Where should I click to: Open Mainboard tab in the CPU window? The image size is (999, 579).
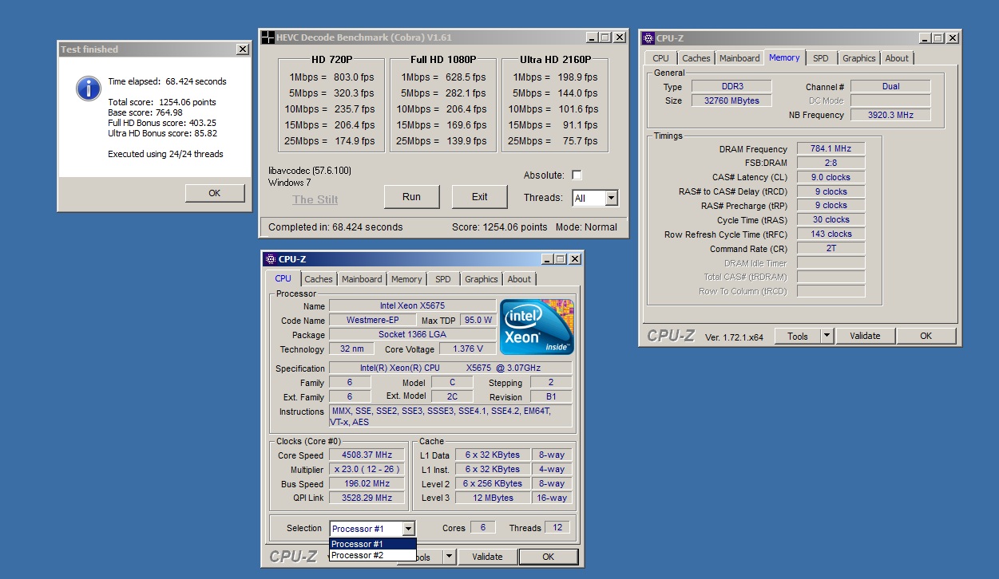(x=362, y=279)
